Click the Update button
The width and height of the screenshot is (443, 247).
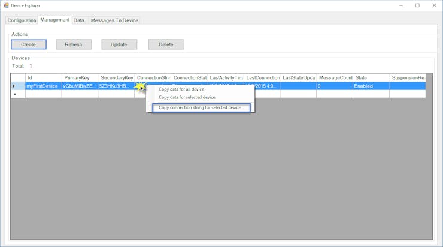pyautogui.click(x=119, y=44)
